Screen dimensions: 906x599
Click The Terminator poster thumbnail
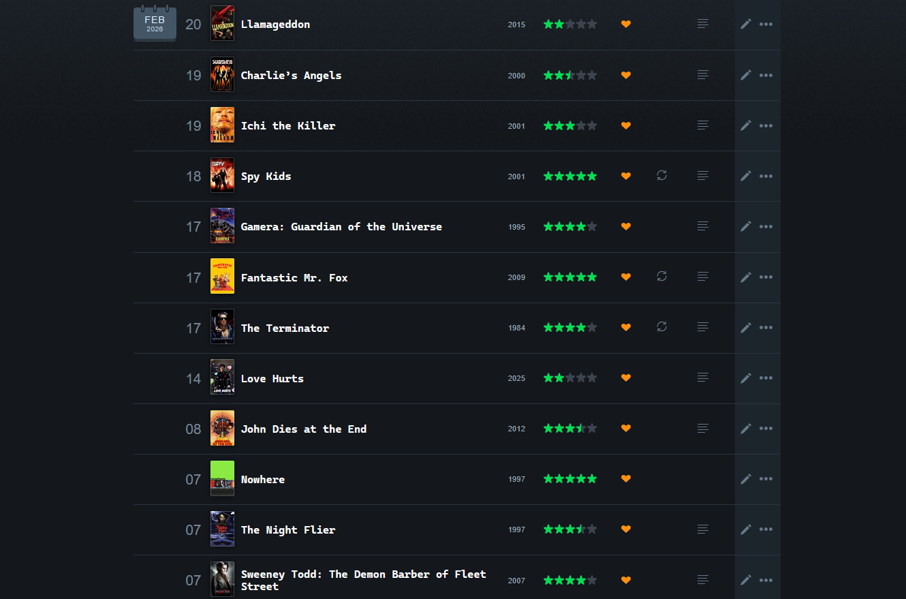pos(222,327)
